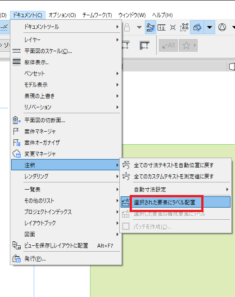The height and width of the screenshot is (297, 235).
Task: Choose ビューを保存しレイアウトに配置
Action: (66, 245)
